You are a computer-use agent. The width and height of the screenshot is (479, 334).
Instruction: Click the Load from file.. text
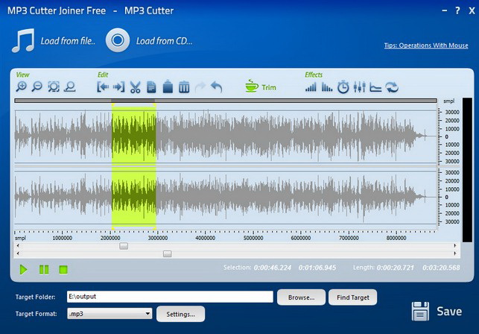[x=68, y=41]
